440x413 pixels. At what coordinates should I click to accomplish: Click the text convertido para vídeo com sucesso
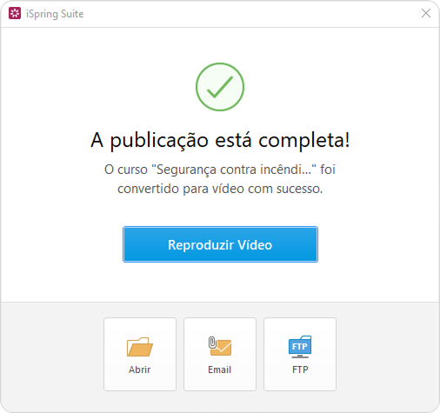click(220, 189)
